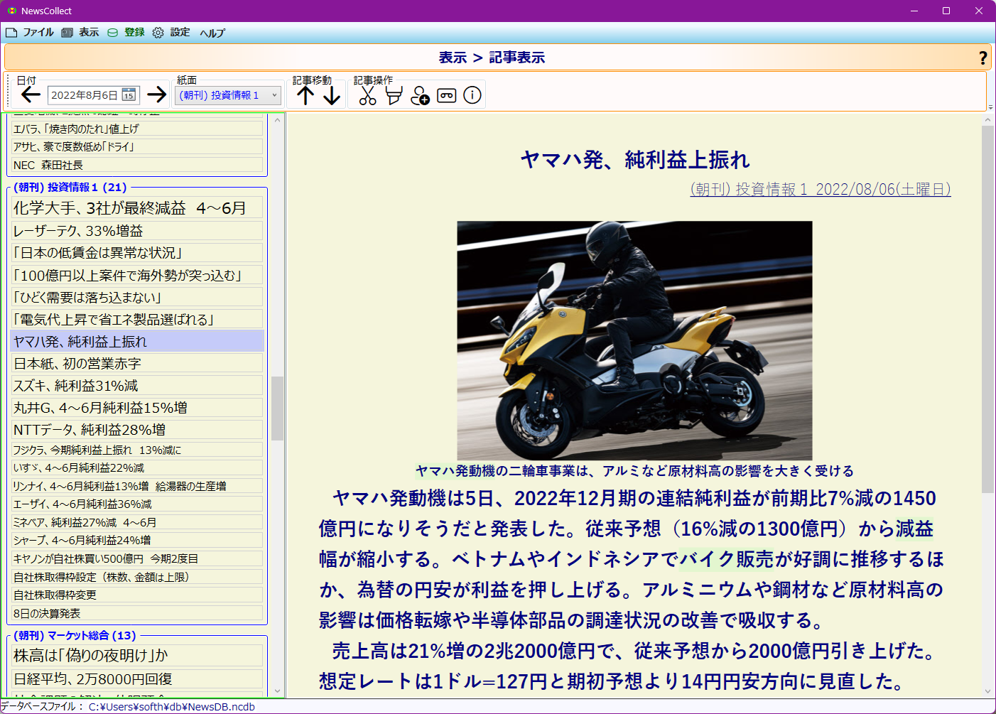Click the scissors clip article icon
The height and width of the screenshot is (714, 996).
point(367,95)
